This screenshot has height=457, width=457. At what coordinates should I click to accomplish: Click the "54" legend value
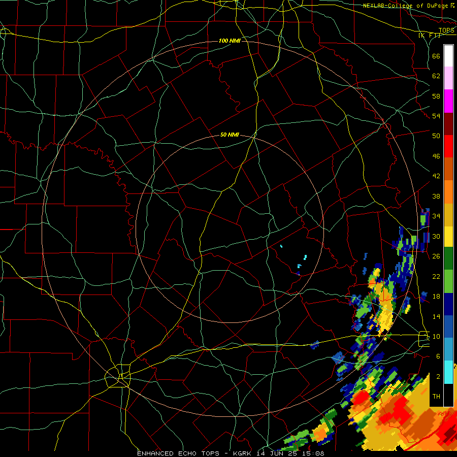[436, 116]
